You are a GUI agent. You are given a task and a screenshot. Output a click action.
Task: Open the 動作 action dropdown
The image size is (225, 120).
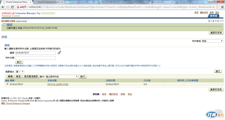62,77
